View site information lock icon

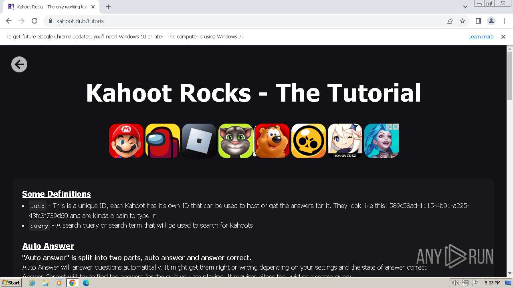pos(50,21)
